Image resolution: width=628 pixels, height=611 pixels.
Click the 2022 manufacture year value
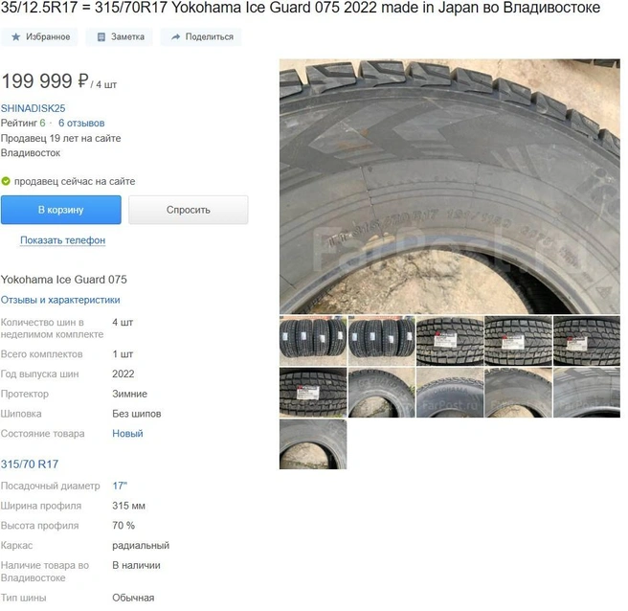123,373
